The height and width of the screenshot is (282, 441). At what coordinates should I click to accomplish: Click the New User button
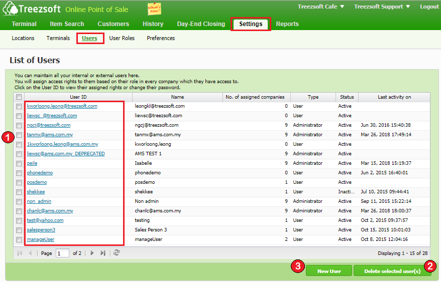tap(329, 271)
